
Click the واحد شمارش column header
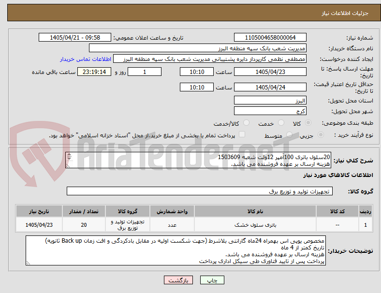coord(172,211)
